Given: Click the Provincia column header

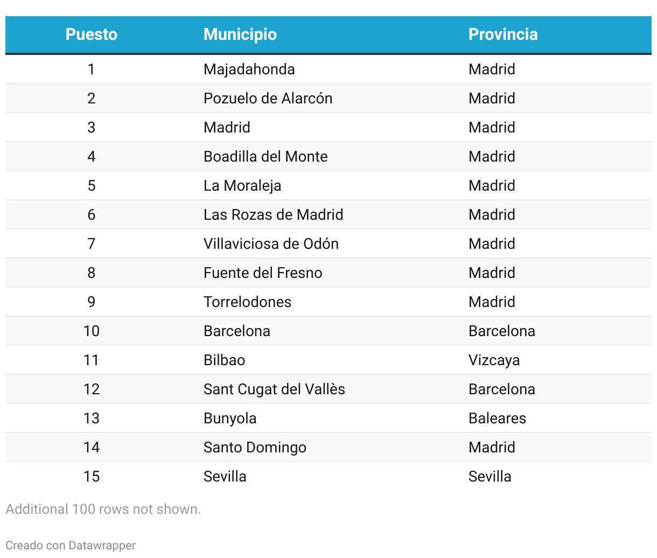Looking at the screenshot, I should point(503,34).
